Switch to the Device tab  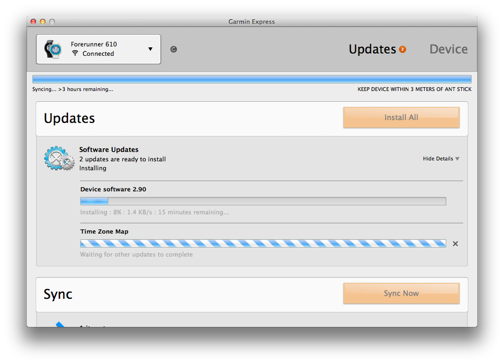tap(448, 49)
